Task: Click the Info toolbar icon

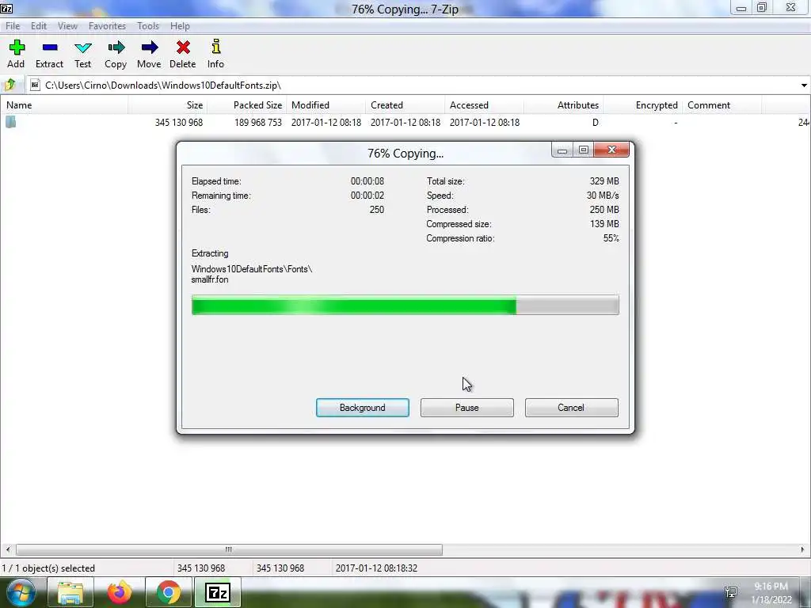Action: [x=215, y=54]
